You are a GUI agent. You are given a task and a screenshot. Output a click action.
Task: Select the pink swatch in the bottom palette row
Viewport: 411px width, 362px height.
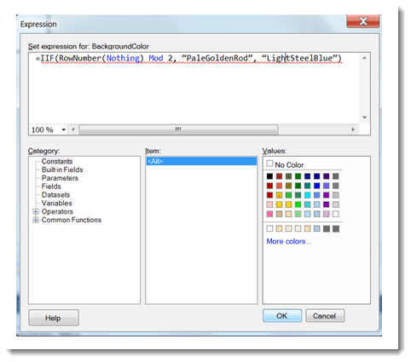click(269, 214)
